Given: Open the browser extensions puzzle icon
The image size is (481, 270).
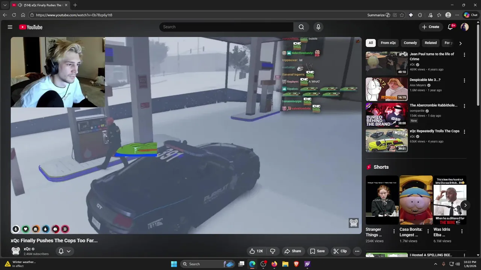Looking at the screenshot, I should click(x=420, y=15).
